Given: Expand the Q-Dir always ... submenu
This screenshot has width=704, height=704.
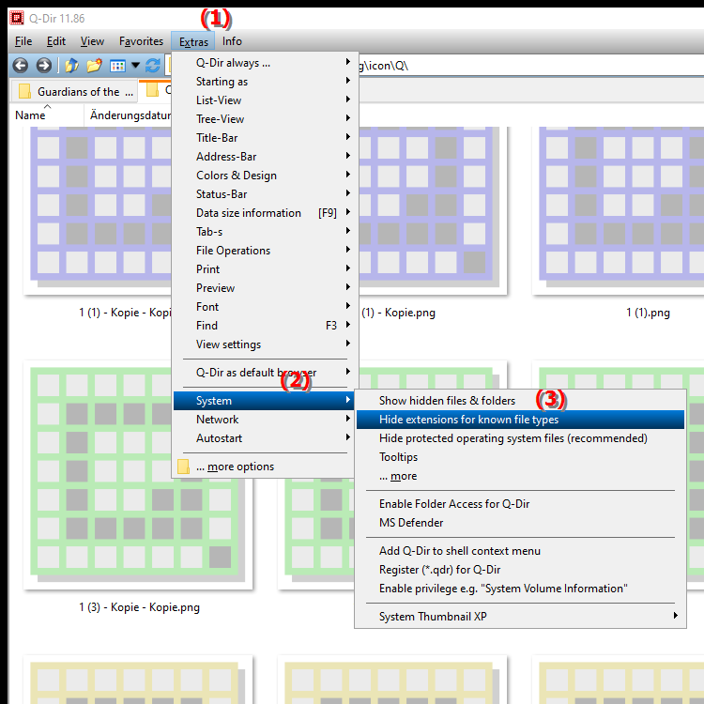Looking at the screenshot, I should [x=267, y=63].
